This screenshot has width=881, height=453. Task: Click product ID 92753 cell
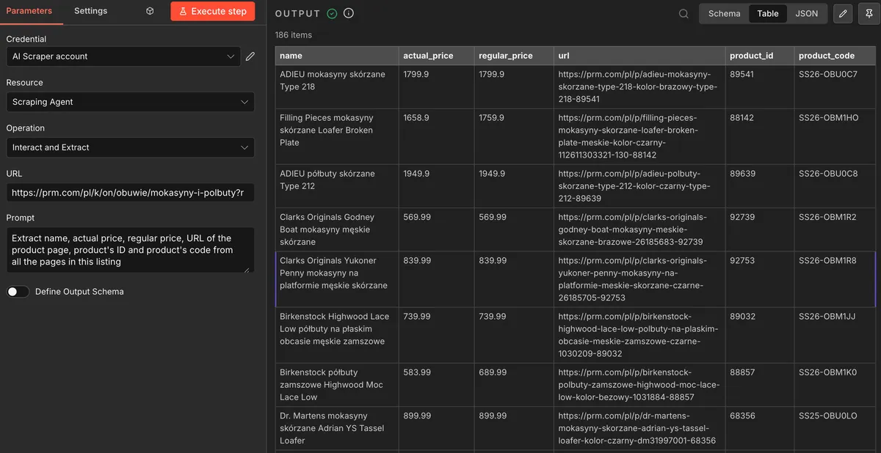point(759,279)
